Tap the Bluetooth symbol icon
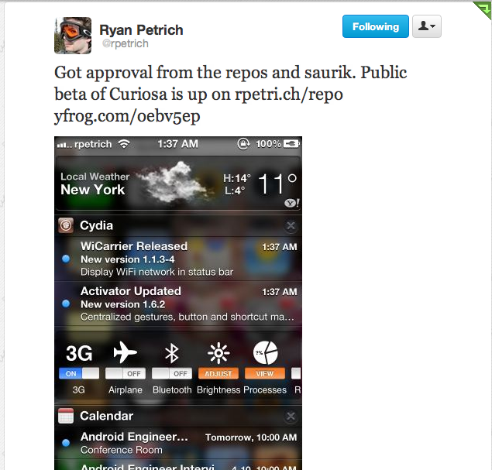 pyautogui.click(x=172, y=353)
